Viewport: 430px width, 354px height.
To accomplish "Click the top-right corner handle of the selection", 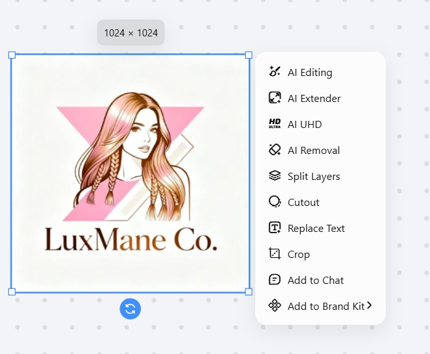I will pos(249,55).
